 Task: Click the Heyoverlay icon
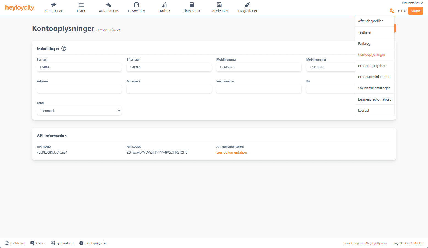point(136,5)
